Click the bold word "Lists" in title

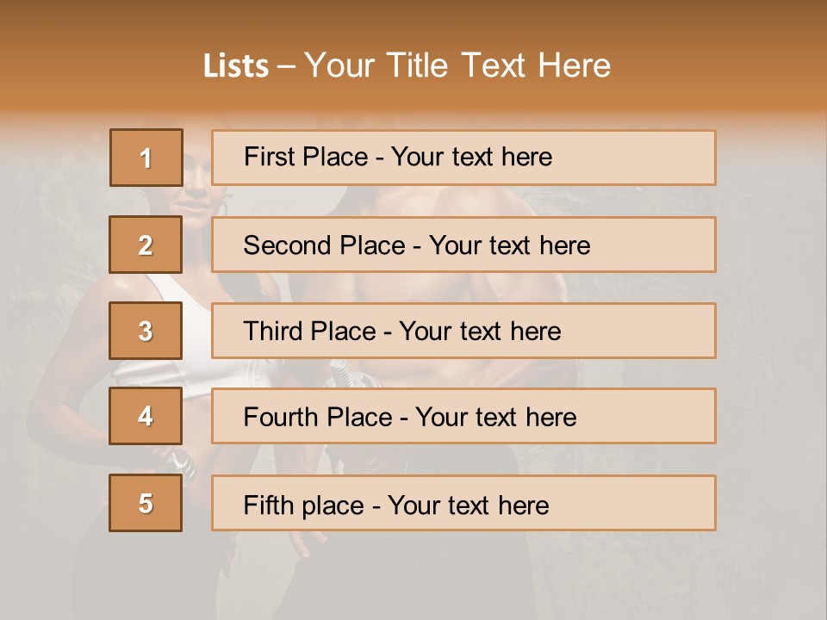click(236, 66)
